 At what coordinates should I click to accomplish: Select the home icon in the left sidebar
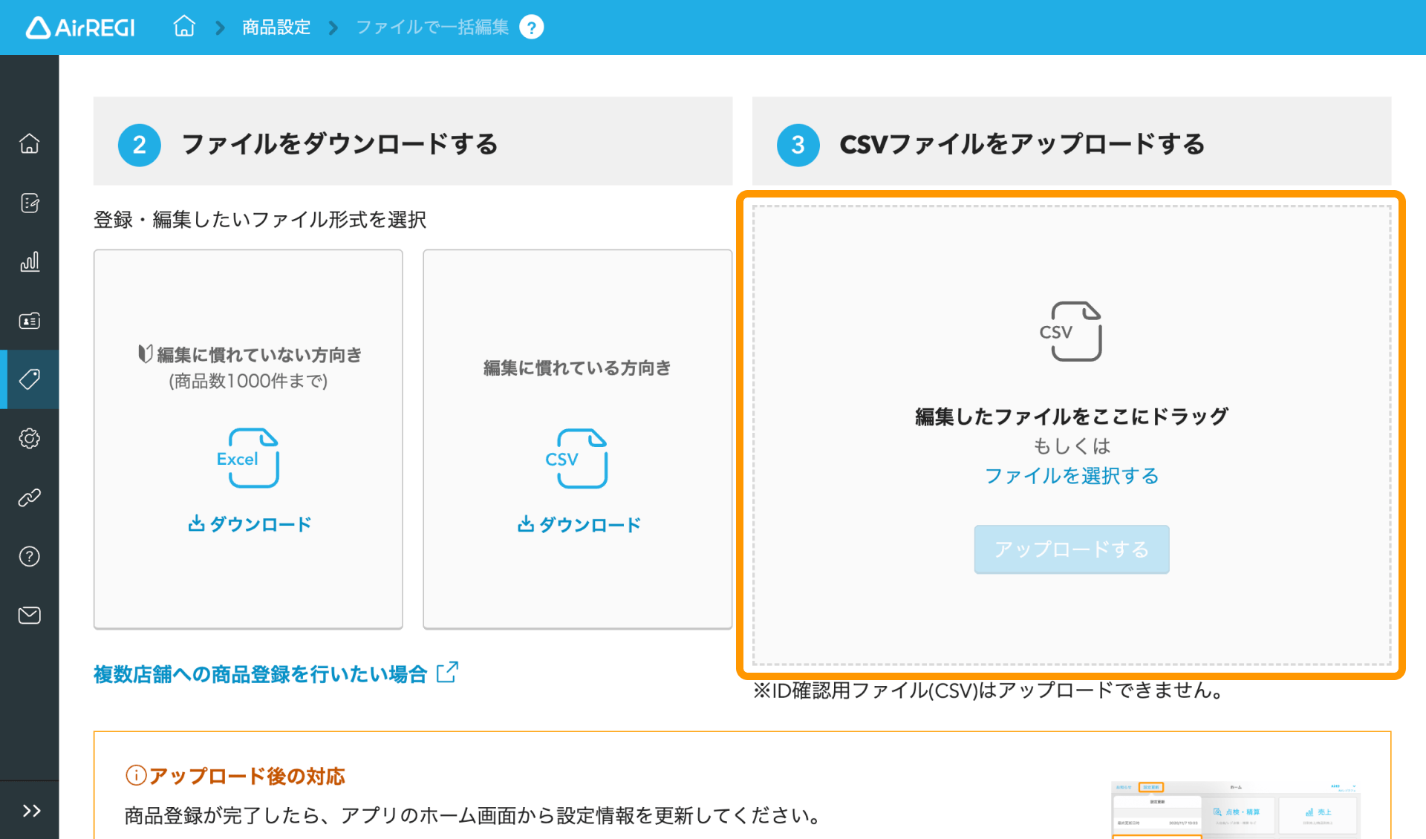30,143
